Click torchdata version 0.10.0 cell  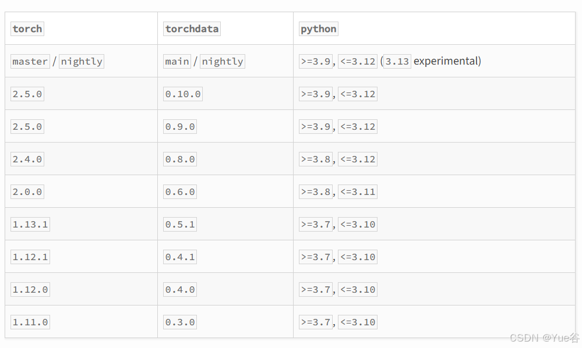click(183, 94)
